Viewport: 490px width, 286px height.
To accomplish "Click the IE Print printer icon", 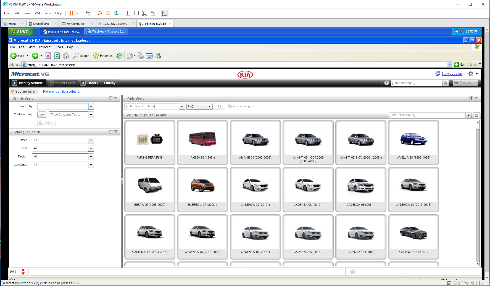I will [141, 56].
